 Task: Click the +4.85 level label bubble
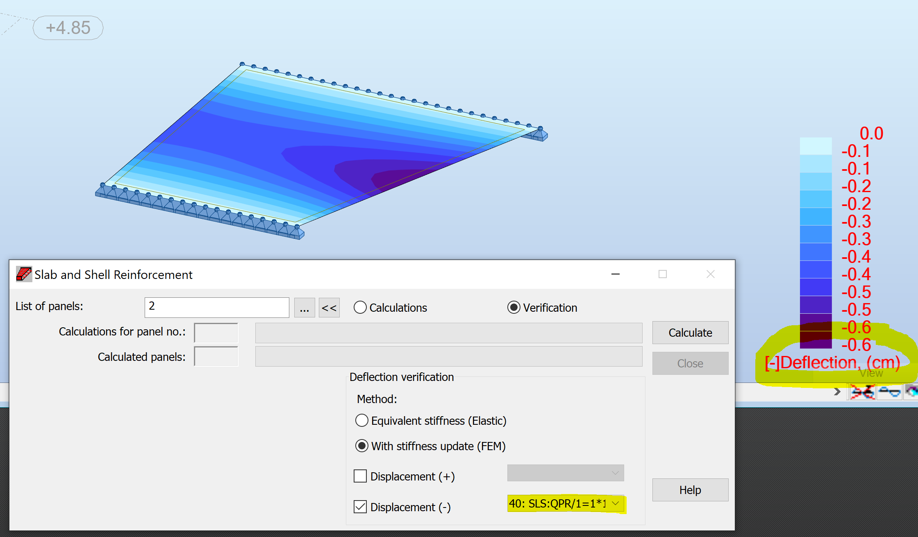(x=68, y=28)
